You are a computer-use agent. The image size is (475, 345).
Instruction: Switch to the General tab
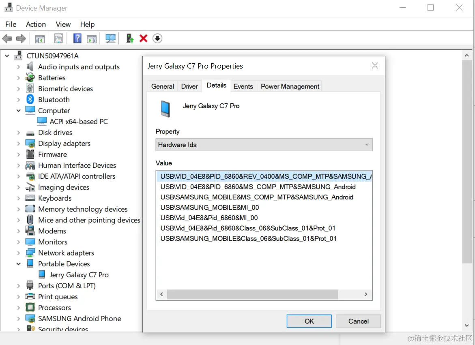pyautogui.click(x=163, y=86)
